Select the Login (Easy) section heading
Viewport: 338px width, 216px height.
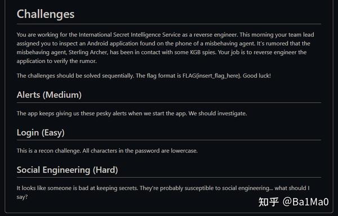[x=41, y=133]
